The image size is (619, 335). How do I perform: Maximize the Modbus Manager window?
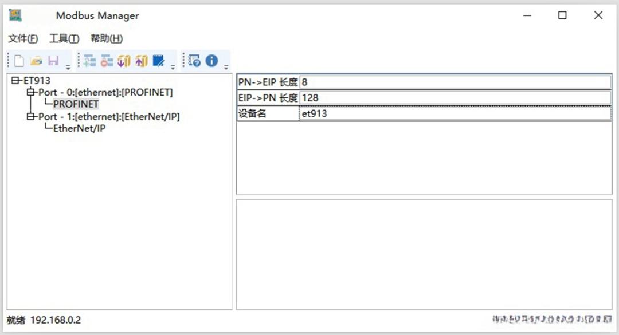(562, 15)
